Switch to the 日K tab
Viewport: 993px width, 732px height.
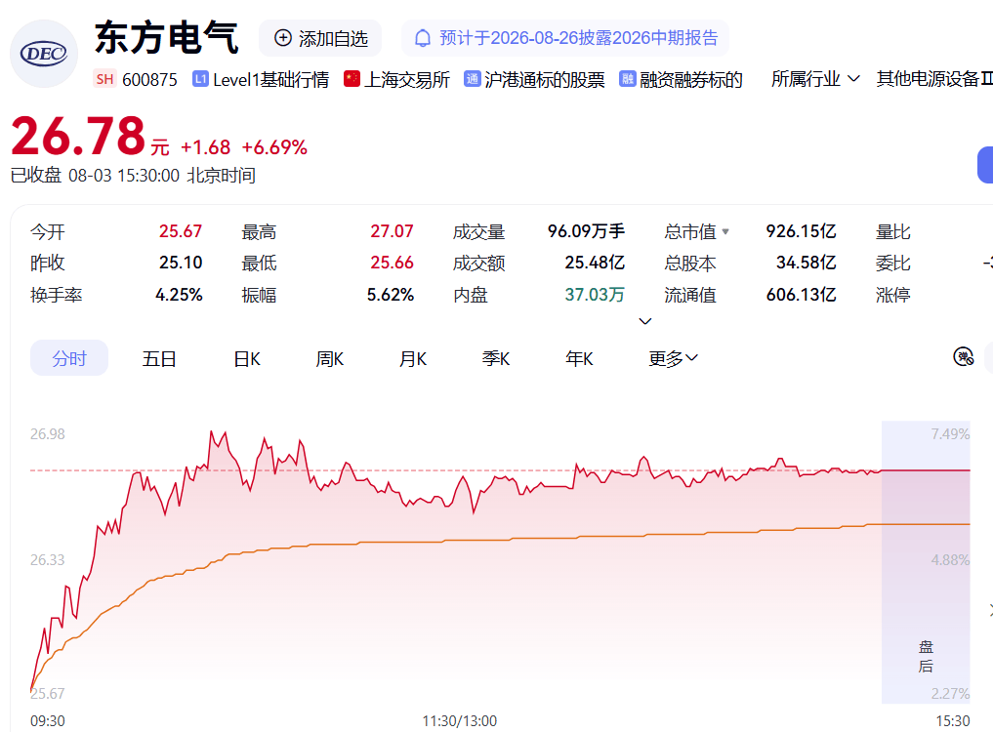(247, 358)
